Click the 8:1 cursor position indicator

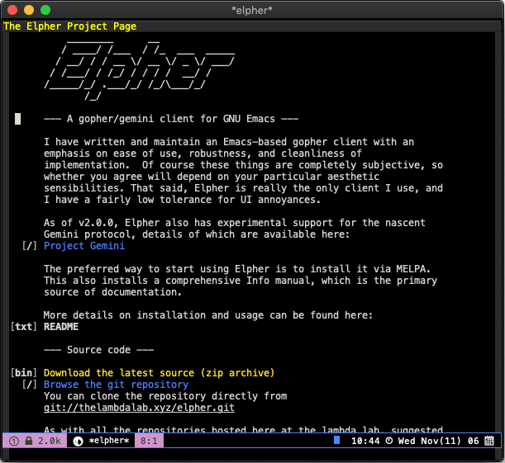click(150, 441)
